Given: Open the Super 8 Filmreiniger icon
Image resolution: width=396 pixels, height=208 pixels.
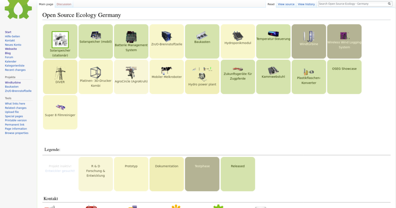Looking at the screenshot, I should click(60, 107).
